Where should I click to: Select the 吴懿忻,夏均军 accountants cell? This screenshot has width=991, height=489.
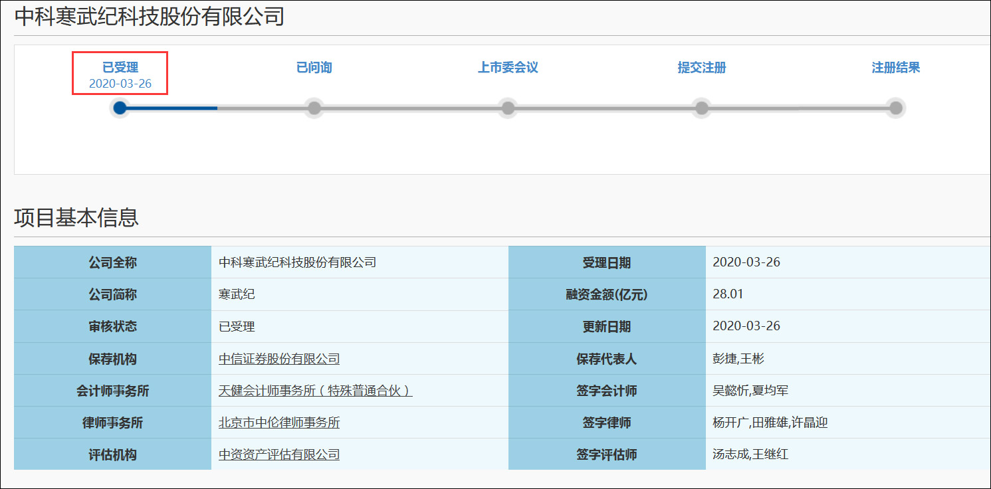pos(848,391)
